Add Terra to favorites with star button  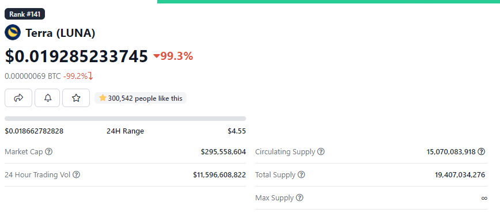[x=76, y=98]
